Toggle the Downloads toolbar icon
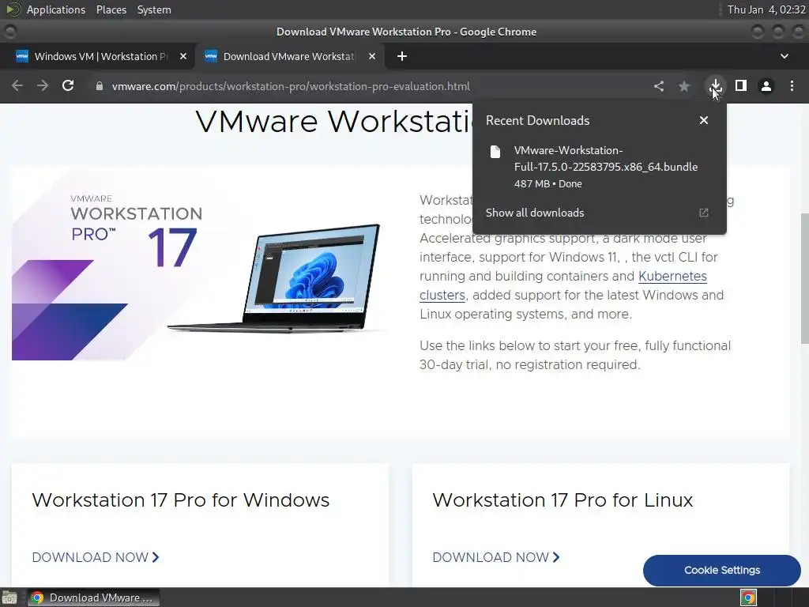 (716, 85)
